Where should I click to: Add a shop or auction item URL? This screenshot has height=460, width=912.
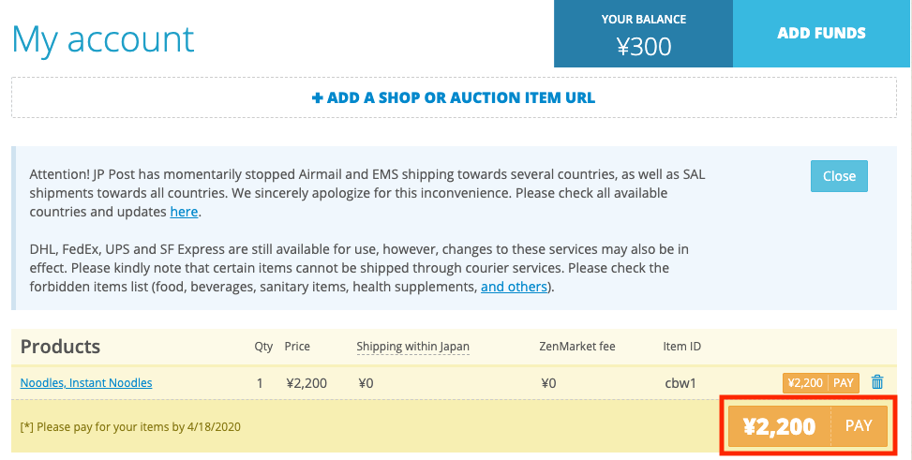click(454, 97)
